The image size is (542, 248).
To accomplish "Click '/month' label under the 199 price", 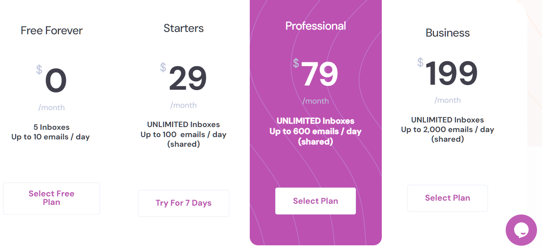I will 447,101.
